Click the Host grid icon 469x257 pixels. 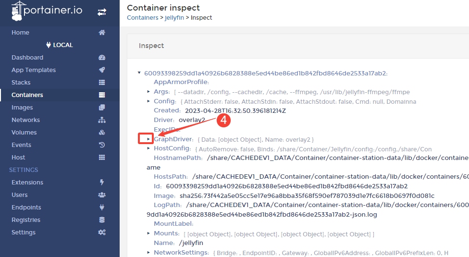[x=102, y=158]
